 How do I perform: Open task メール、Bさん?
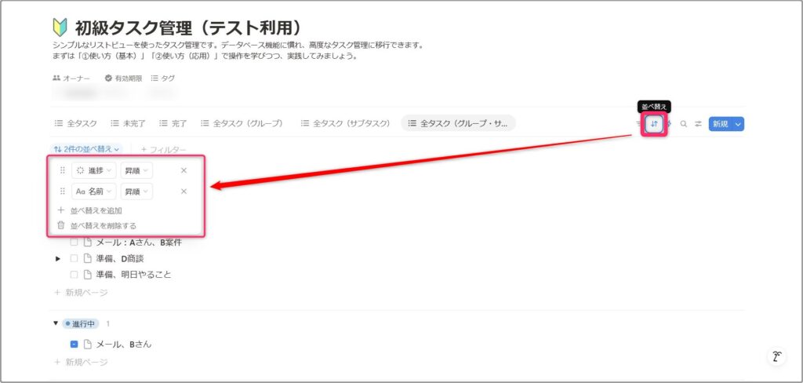(124, 344)
